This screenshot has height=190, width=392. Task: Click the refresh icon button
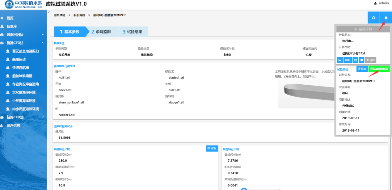373,18
